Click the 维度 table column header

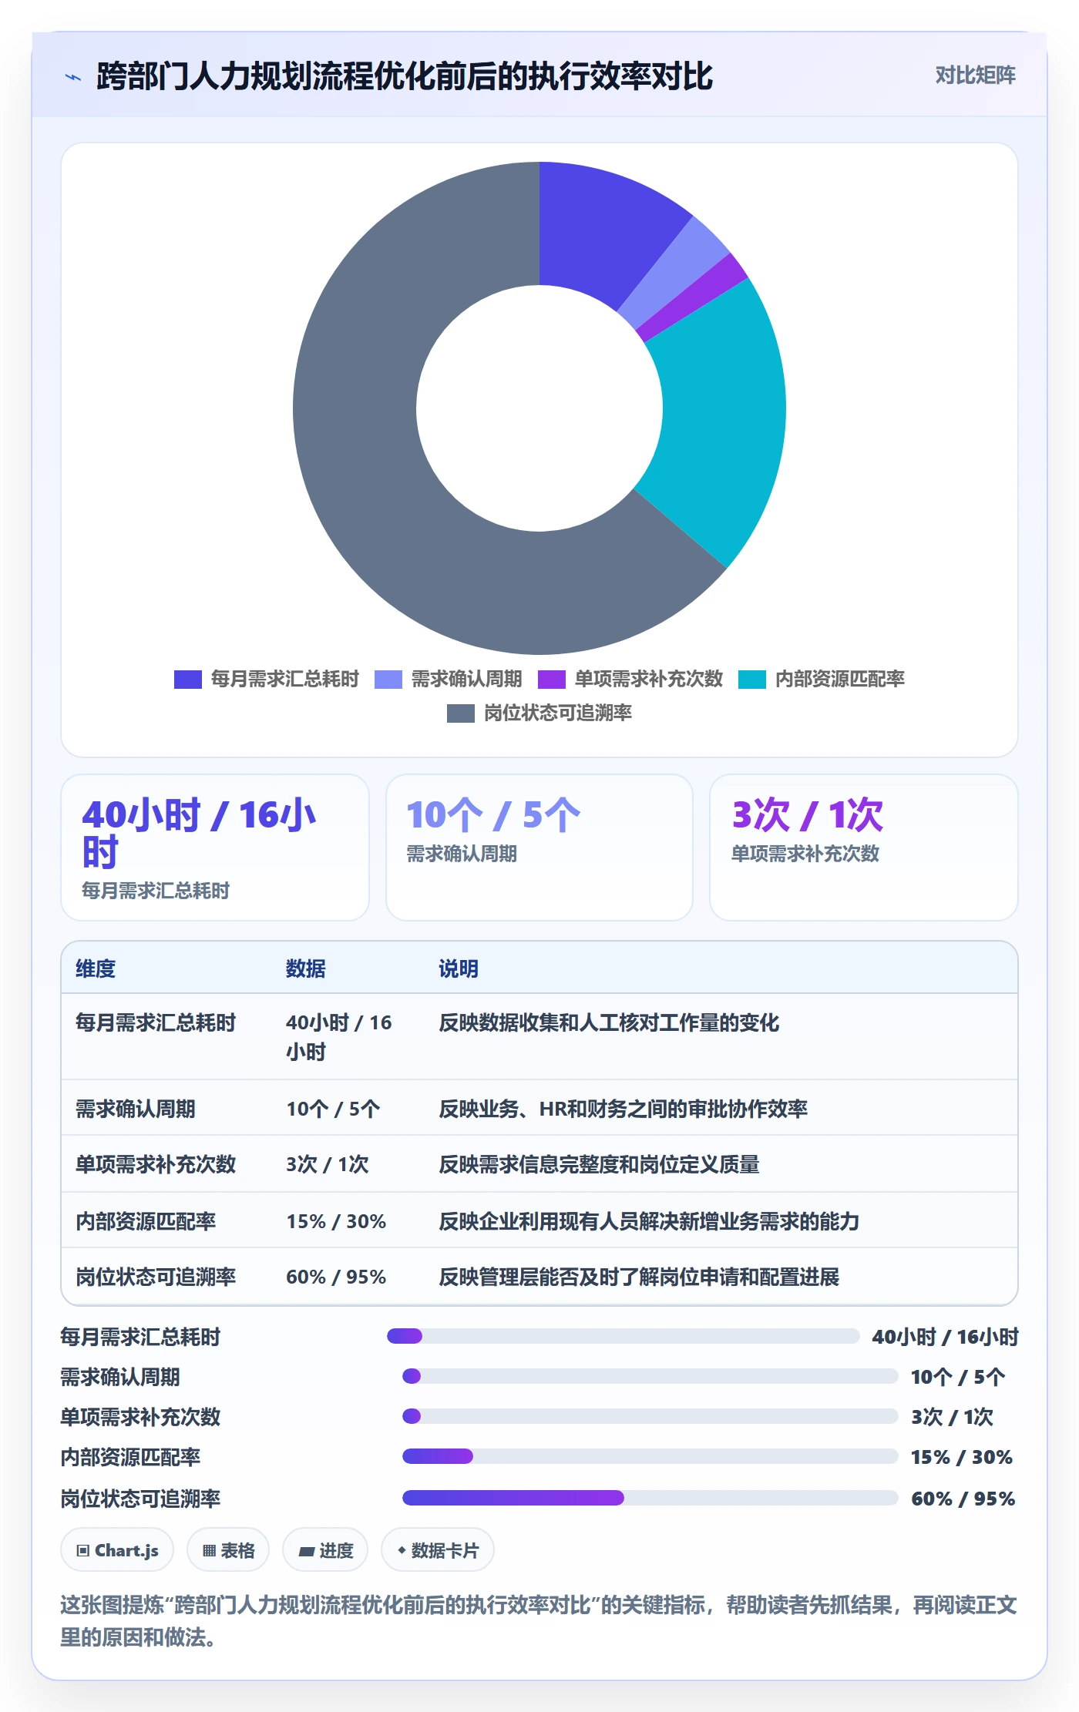pyautogui.click(x=96, y=968)
